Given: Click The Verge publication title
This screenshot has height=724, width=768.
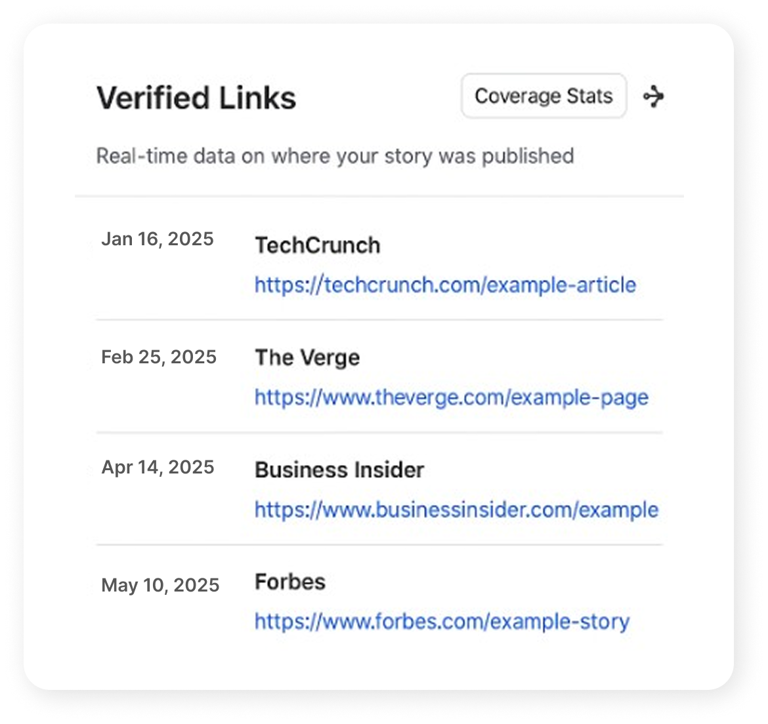Looking at the screenshot, I should coord(307,358).
